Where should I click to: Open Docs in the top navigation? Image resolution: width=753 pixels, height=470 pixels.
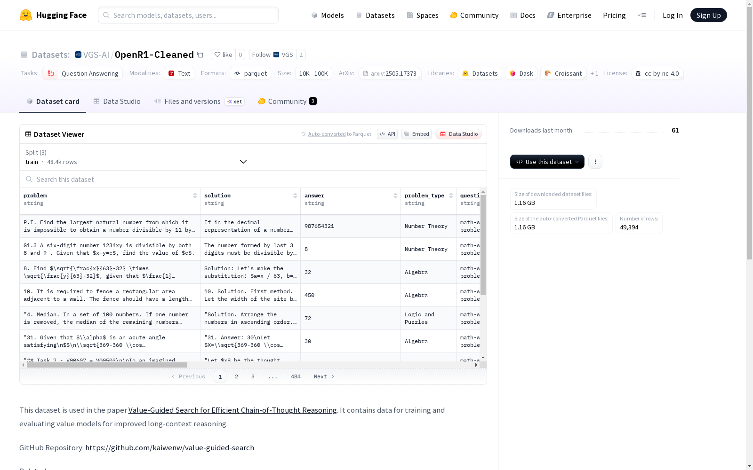tap(523, 15)
